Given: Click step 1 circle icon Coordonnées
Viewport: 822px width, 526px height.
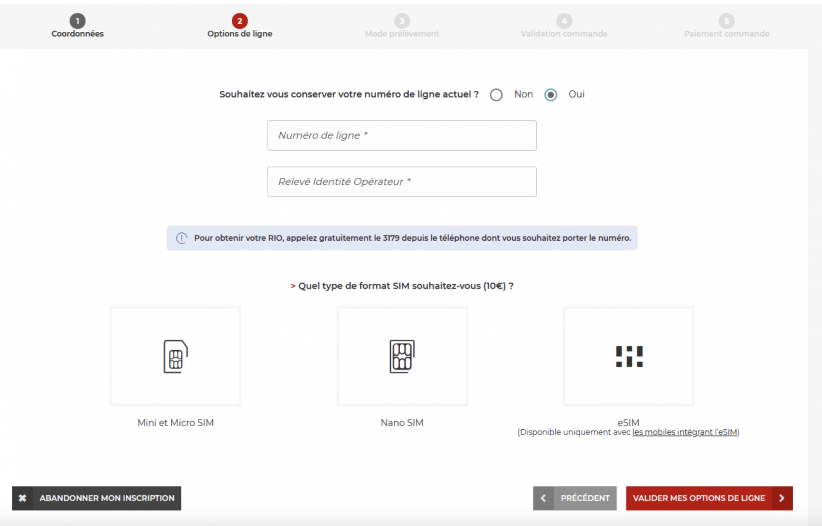Looking at the screenshot, I should (x=78, y=21).
